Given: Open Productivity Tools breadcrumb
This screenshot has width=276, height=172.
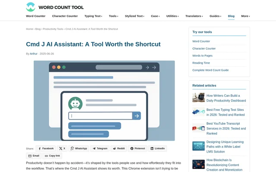Looking at the screenshot, I should click(53, 29).
